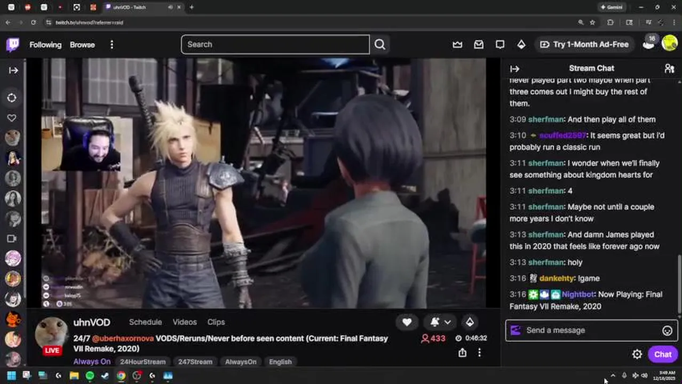Viewport: 682px width, 384px height.
Task: Click the magnifier search button
Action: tap(380, 44)
